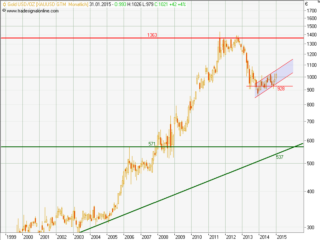Click the copyright symbol beside tradesignalonline.com
This screenshot has height=240, width=320.
(x=4, y=11)
